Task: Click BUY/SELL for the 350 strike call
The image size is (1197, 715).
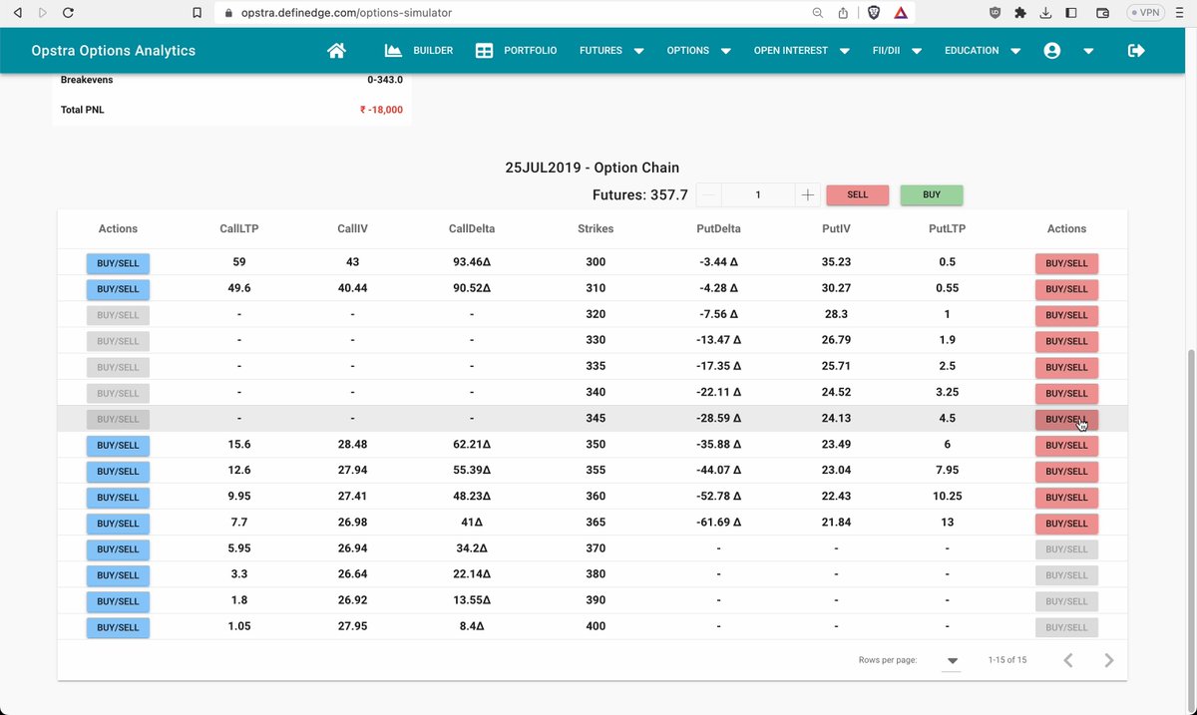Action: (x=118, y=445)
